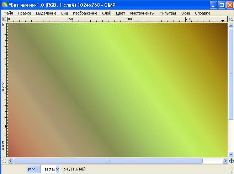
Task: Minimize the GIMP window
Action: (213, 5)
